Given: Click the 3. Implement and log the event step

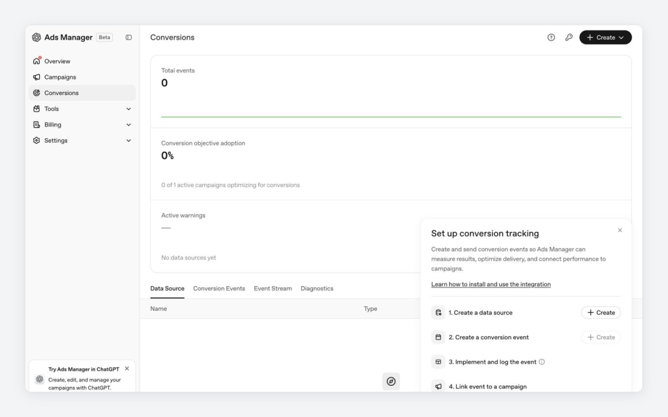Looking at the screenshot, I should [x=493, y=362].
